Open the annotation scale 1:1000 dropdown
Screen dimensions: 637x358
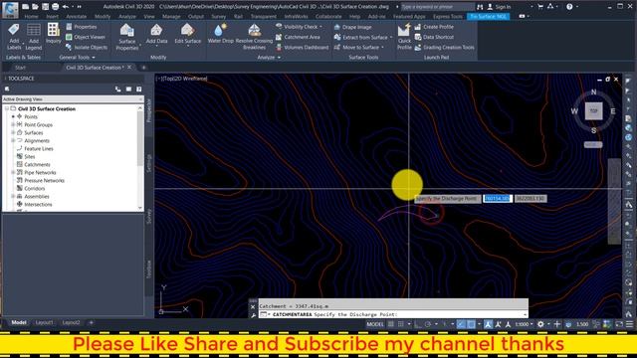pyautogui.click(x=525, y=324)
